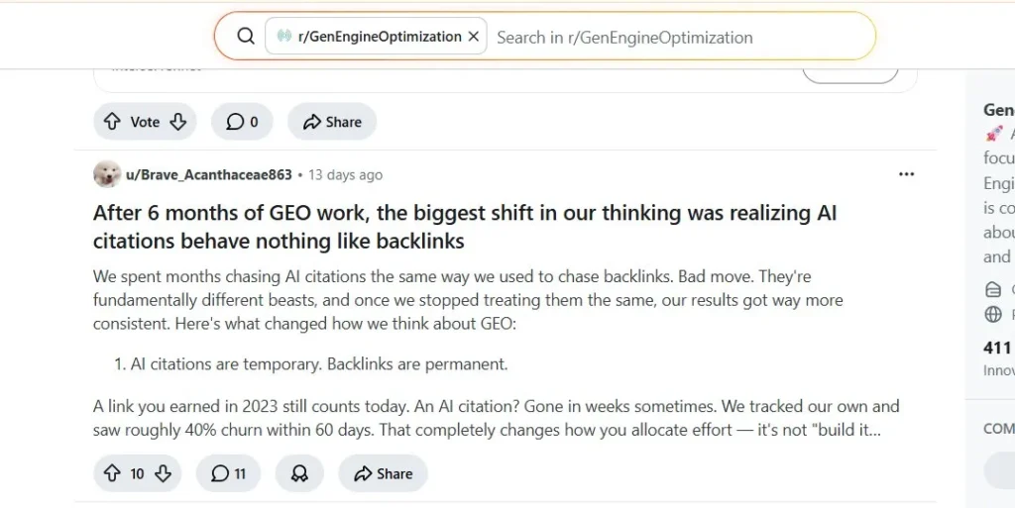Screen dimensions: 1015x508
Task: Downvote the post showing 0 comments
Action: click(177, 122)
